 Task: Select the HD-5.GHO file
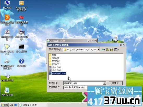(x=55, y=70)
